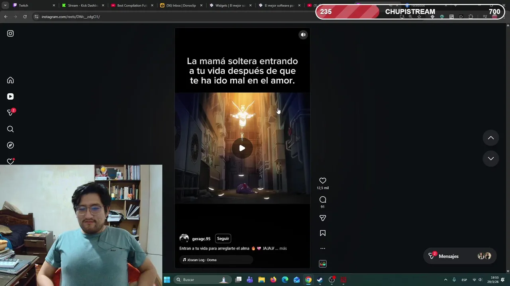The height and width of the screenshot is (286, 510).
Task: Click the taskbar Buscar search box
Action: [202, 280]
